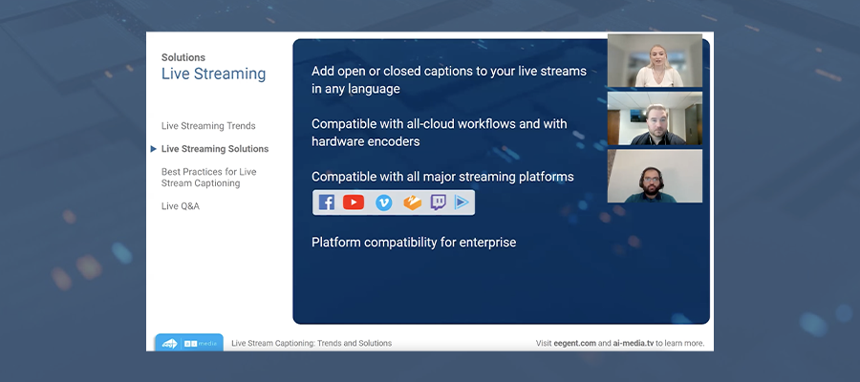860x382 pixels.
Task: Go to Best Practices for Live Stream Captioning
Action: (208, 178)
